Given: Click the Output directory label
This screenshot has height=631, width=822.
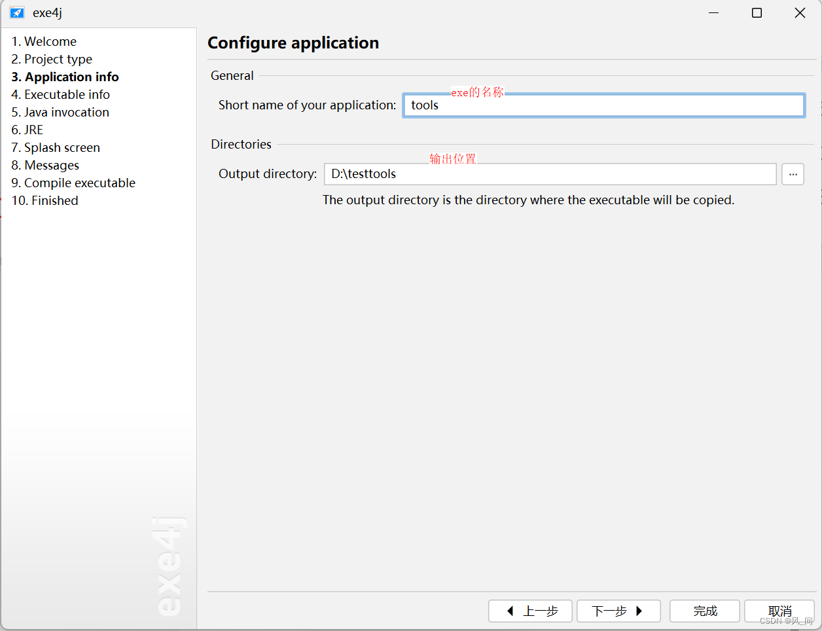Looking at the screenshot, I should point(268,173).
